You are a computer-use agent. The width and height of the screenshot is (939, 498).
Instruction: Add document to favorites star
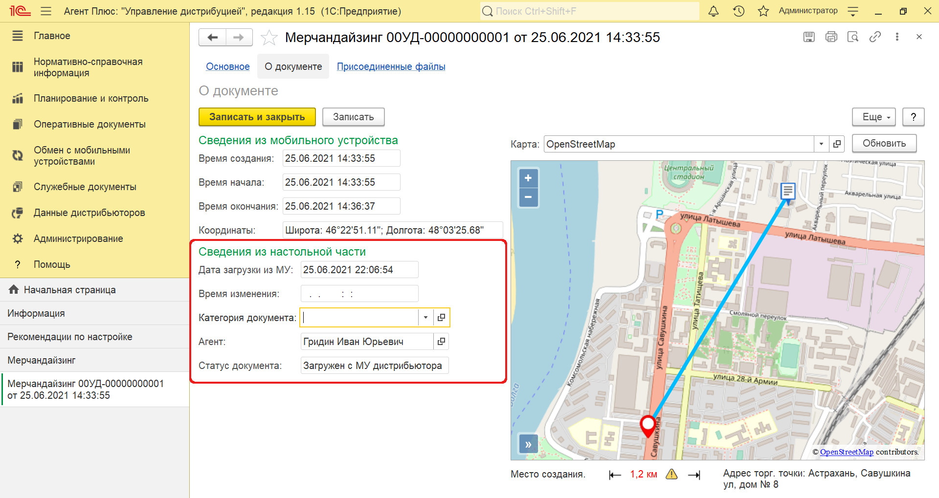point(269,38)
